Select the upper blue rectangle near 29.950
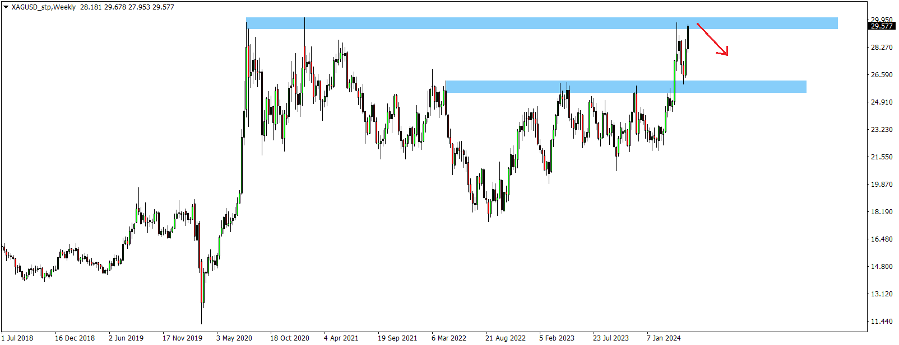The width and height of the screenshot is (899, 345). pos(542,23)
